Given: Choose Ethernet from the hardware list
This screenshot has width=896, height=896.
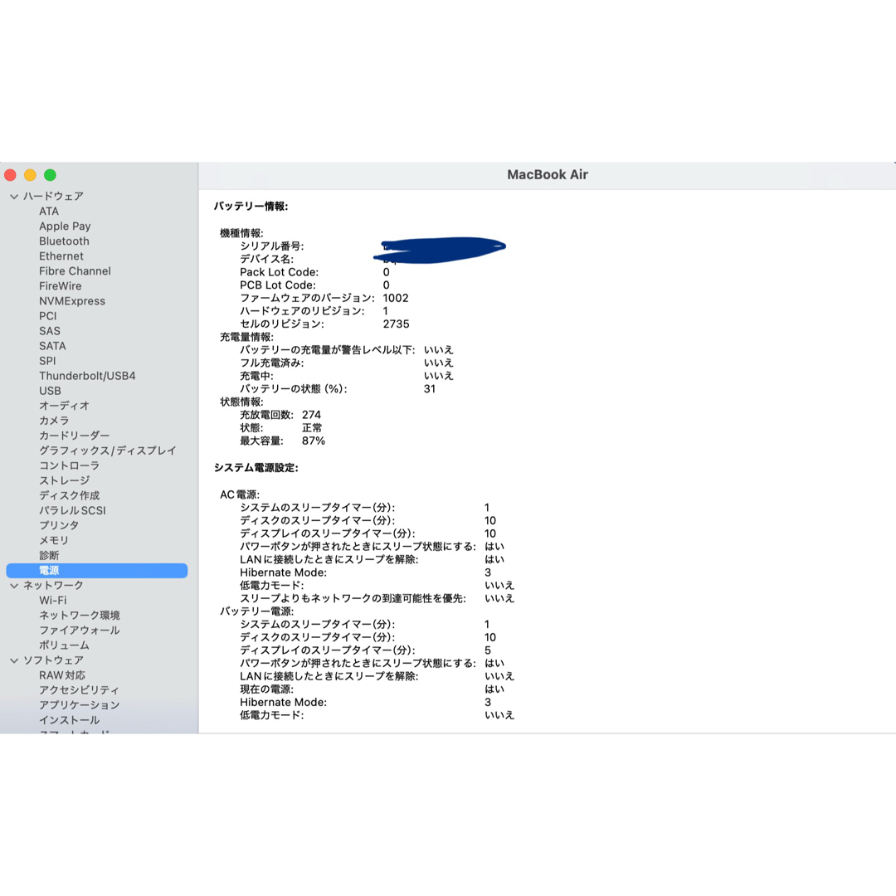Looking at the screenshot, I should point(61,256).
